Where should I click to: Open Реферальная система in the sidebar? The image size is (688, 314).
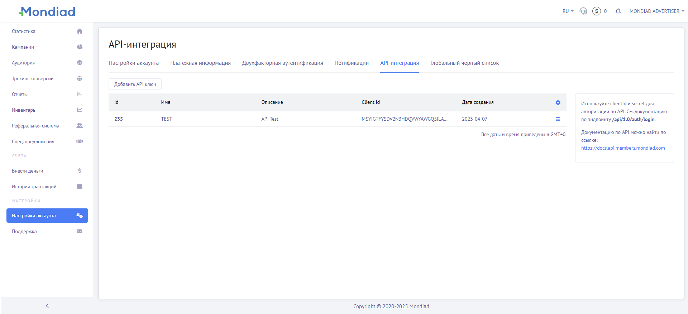[35, 126]
